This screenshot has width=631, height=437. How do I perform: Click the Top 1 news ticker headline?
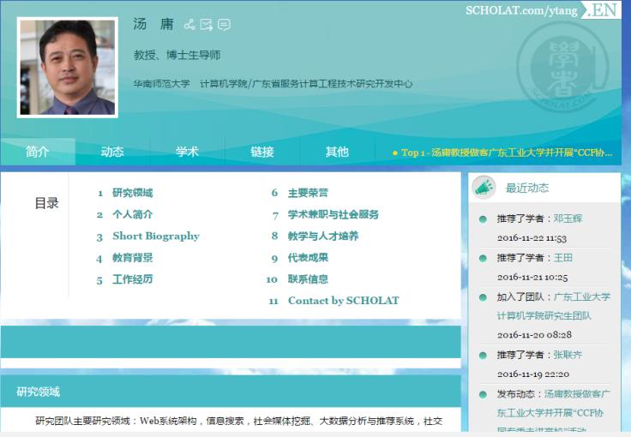click(x=506, y=153)
